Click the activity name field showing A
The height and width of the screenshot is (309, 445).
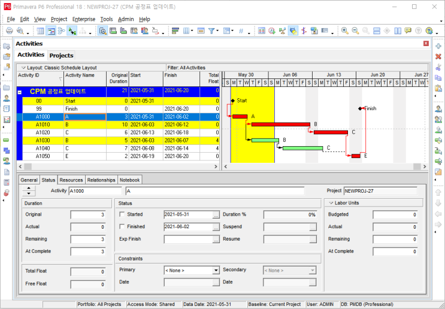coord(215,191)
